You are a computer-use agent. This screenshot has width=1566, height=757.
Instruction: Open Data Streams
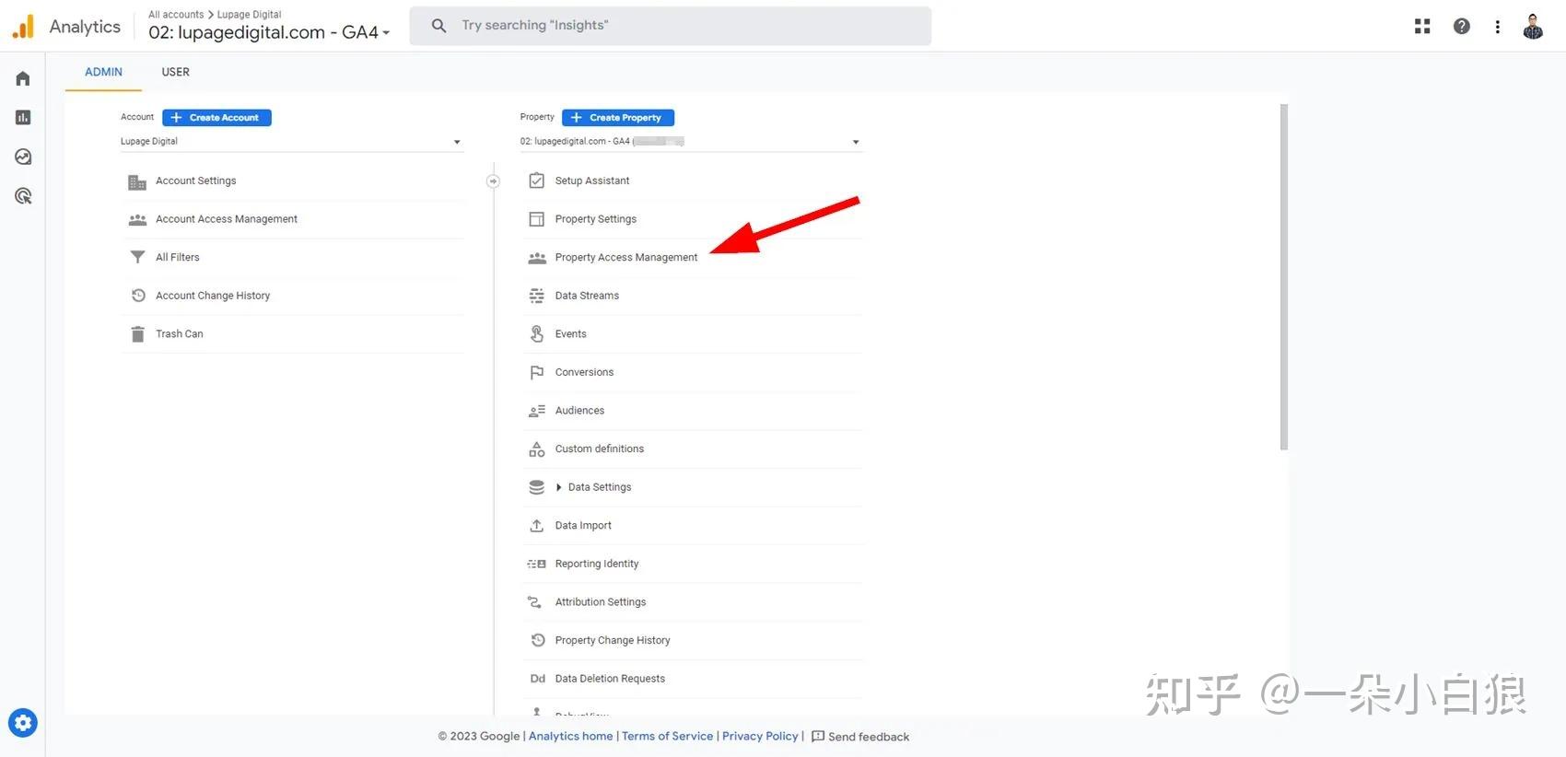[587, 296]
